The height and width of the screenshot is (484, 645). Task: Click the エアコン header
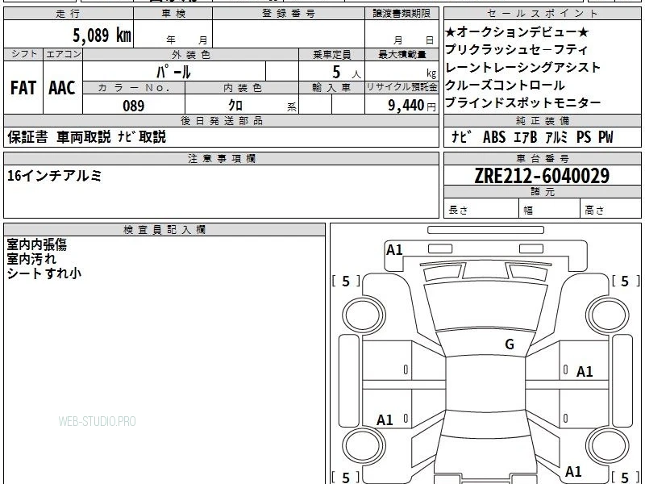pyautogui.click(x=63, y=54)
